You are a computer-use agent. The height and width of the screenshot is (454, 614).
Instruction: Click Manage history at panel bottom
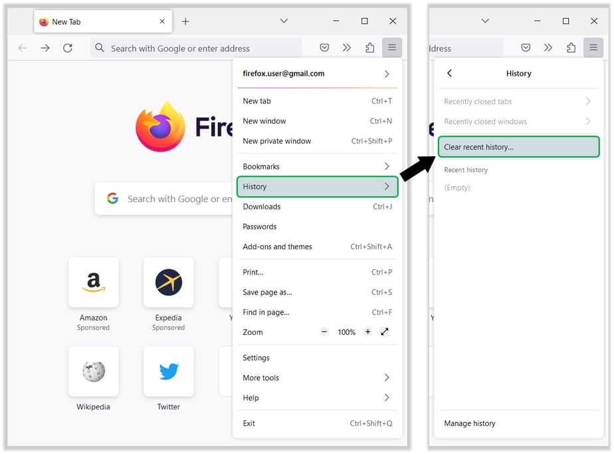click(x=470, y=423)
